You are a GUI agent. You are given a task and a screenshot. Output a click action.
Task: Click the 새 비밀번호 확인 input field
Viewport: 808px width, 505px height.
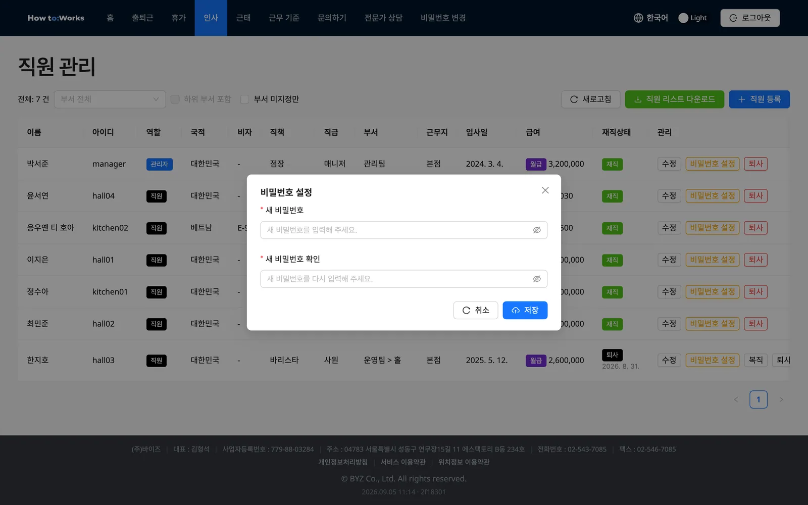[403, 279]
